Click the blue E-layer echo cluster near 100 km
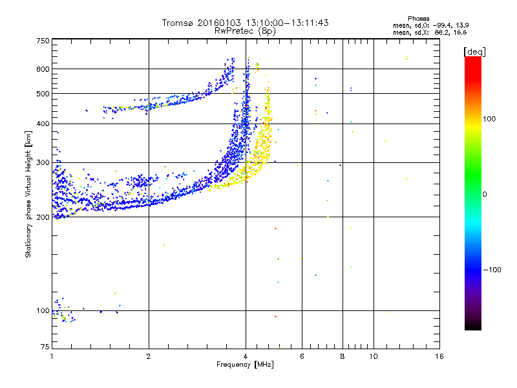This screenshot has height=388, width=517. pyautogui.click(x=63, y=310)
